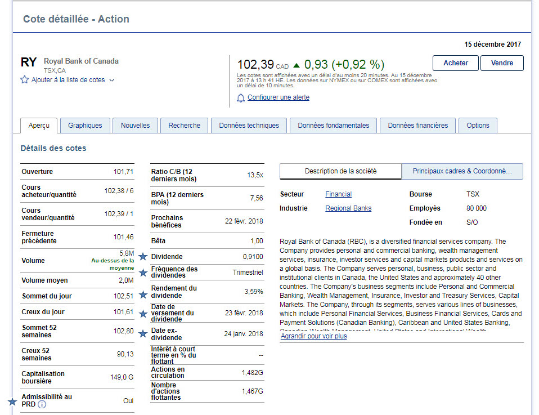This screenshot has height=415, width=539.
Task: Open the Graphiques tab
Action: point(85,126)
